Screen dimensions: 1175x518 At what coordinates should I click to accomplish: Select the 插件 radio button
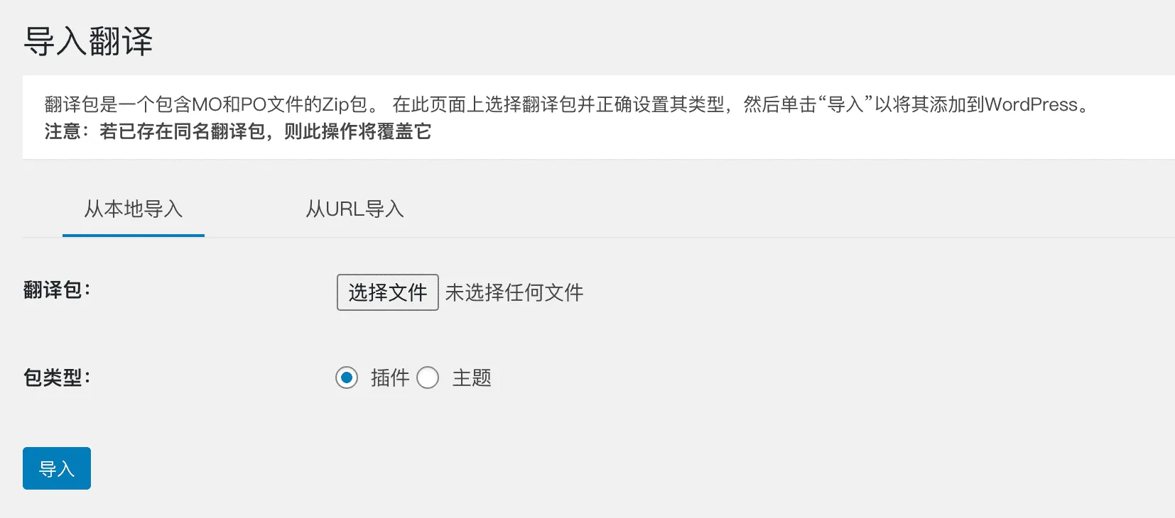[347, 378]
